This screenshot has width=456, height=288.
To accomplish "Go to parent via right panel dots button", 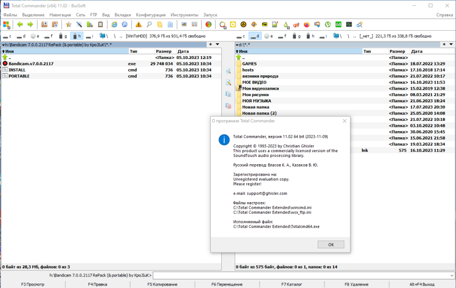I will 355,36.
